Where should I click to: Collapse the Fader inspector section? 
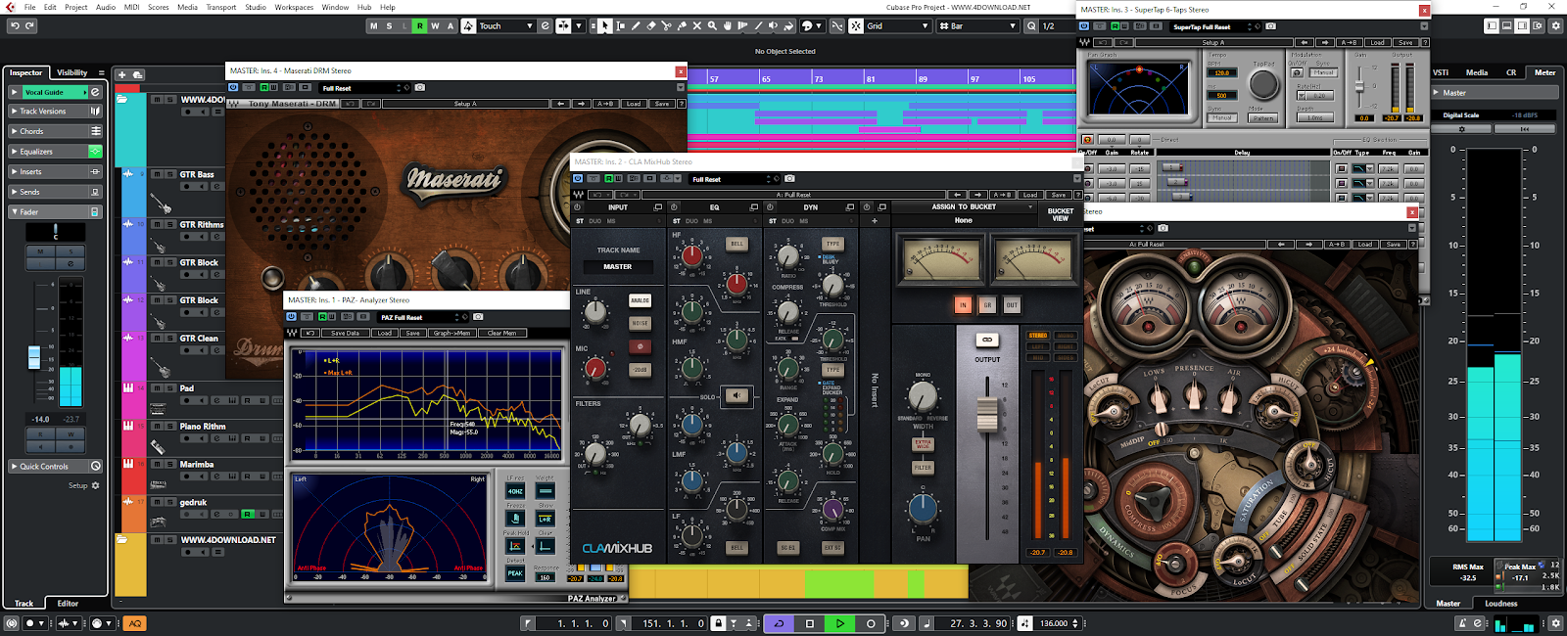14,212
